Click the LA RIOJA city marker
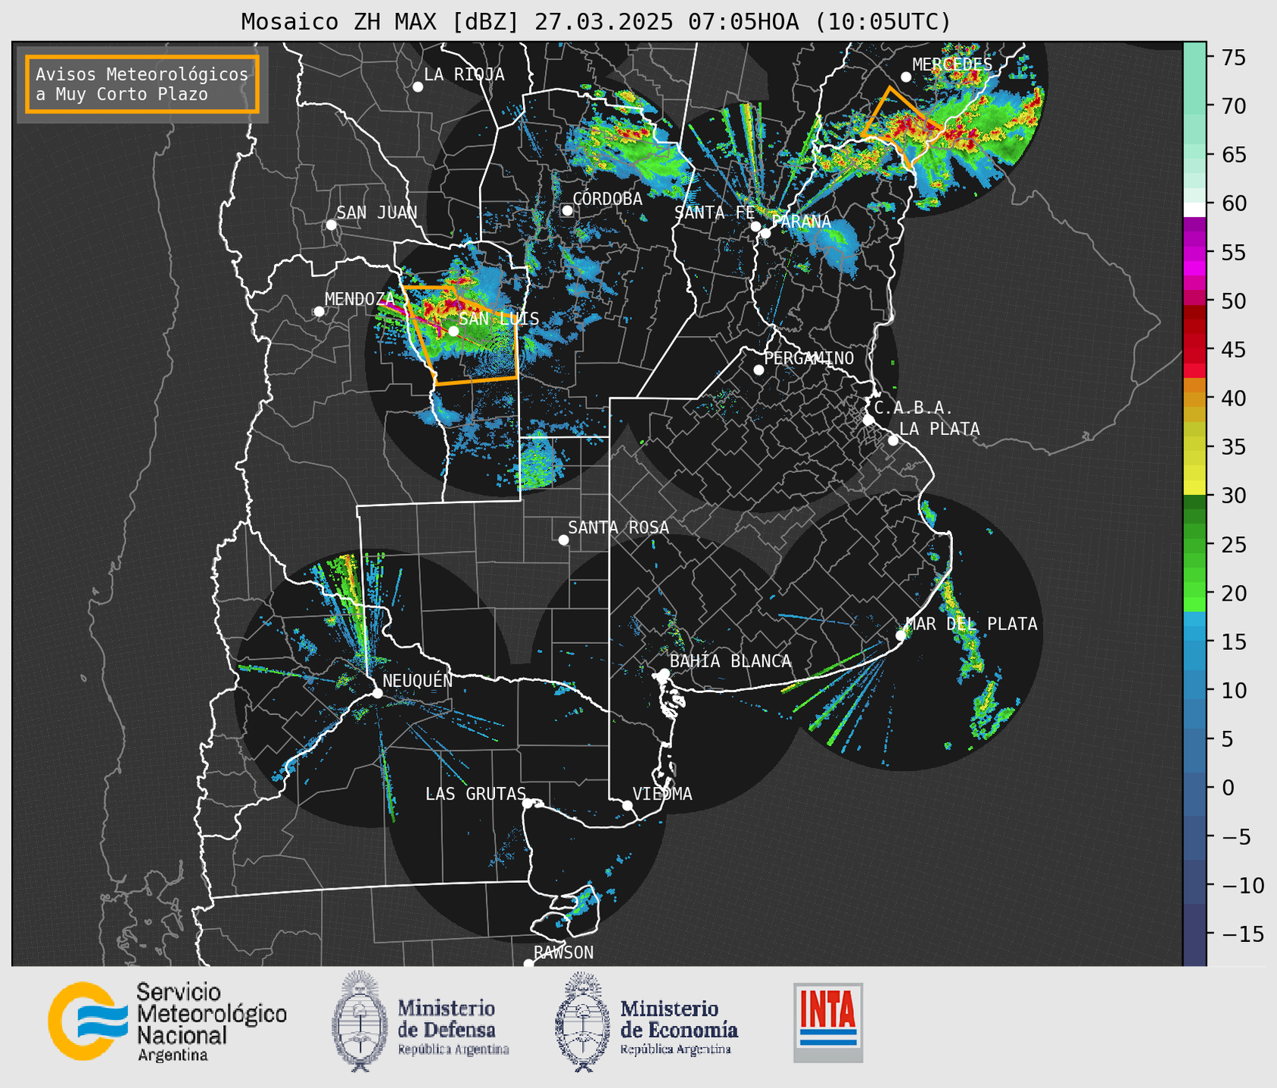The width and height of the screenshot is (1277, 1088). (418, 87)
